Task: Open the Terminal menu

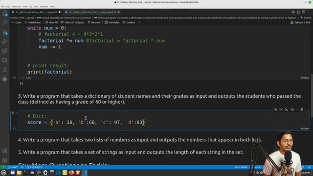Action: 44,6
